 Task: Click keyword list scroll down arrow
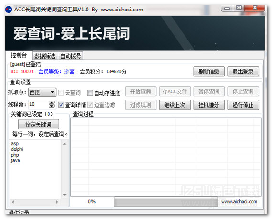(x=65, y=195)
